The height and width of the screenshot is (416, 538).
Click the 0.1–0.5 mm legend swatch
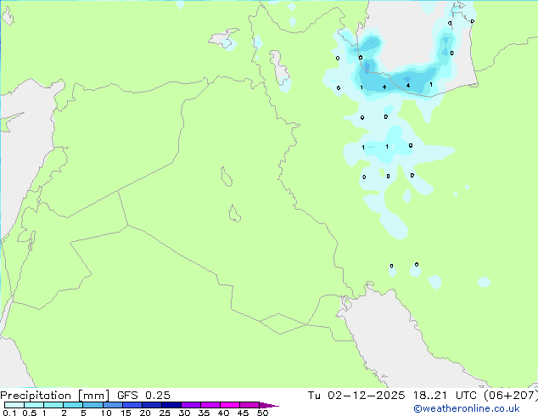point(14,405)
